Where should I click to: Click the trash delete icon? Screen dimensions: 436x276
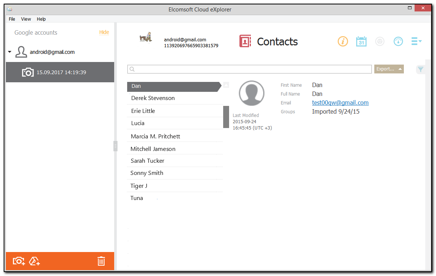tap(101, 261)
